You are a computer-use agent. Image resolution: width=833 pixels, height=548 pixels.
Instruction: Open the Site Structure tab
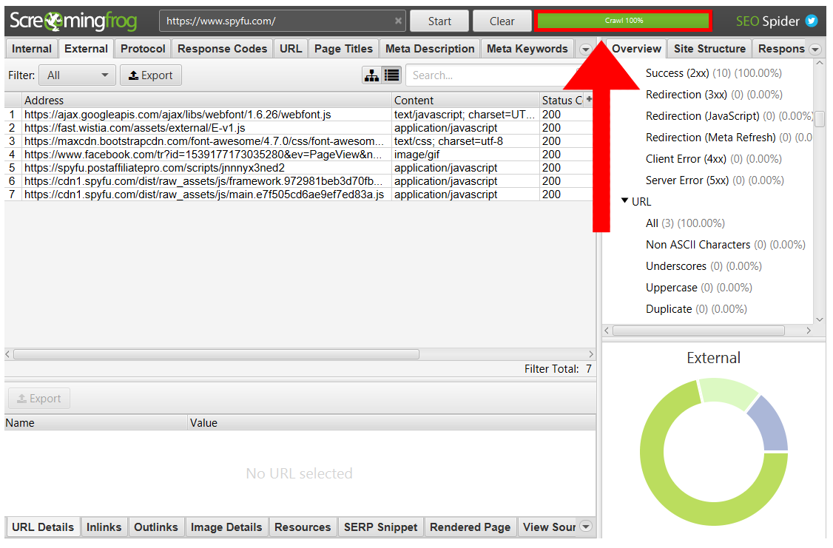pos(709,49)
